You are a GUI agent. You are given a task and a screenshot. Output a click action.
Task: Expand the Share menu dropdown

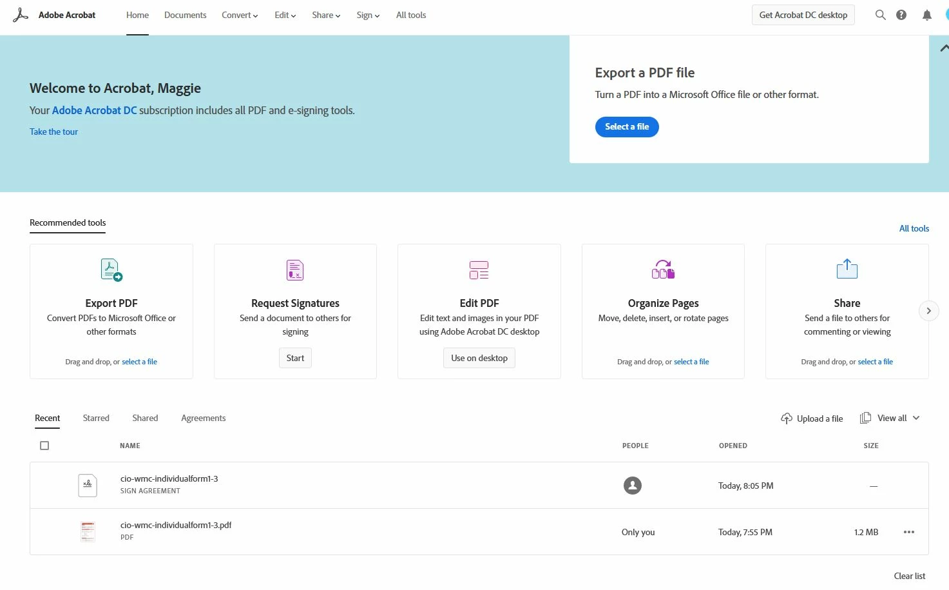[x=326, y=15]
